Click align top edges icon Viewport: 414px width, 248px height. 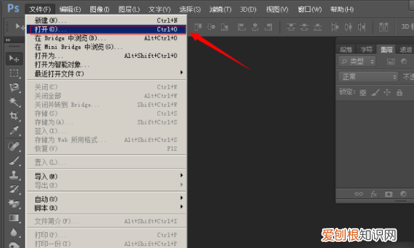point(198,27)
